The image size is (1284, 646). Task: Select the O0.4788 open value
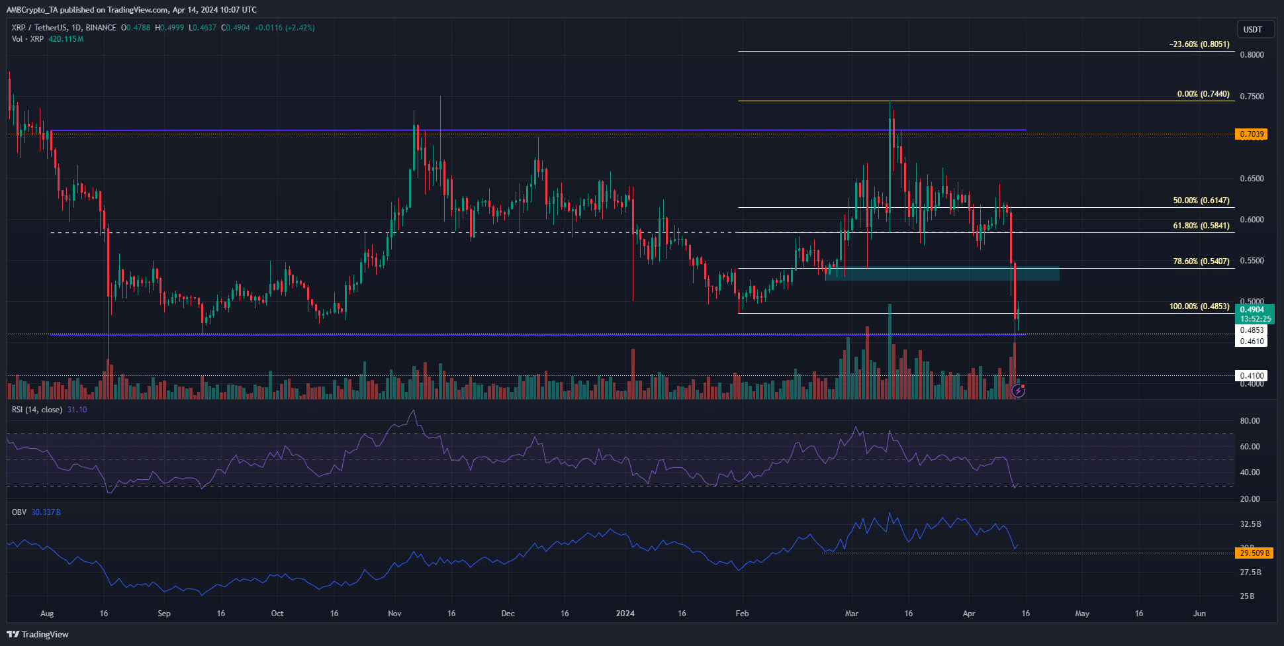[136, 28]
